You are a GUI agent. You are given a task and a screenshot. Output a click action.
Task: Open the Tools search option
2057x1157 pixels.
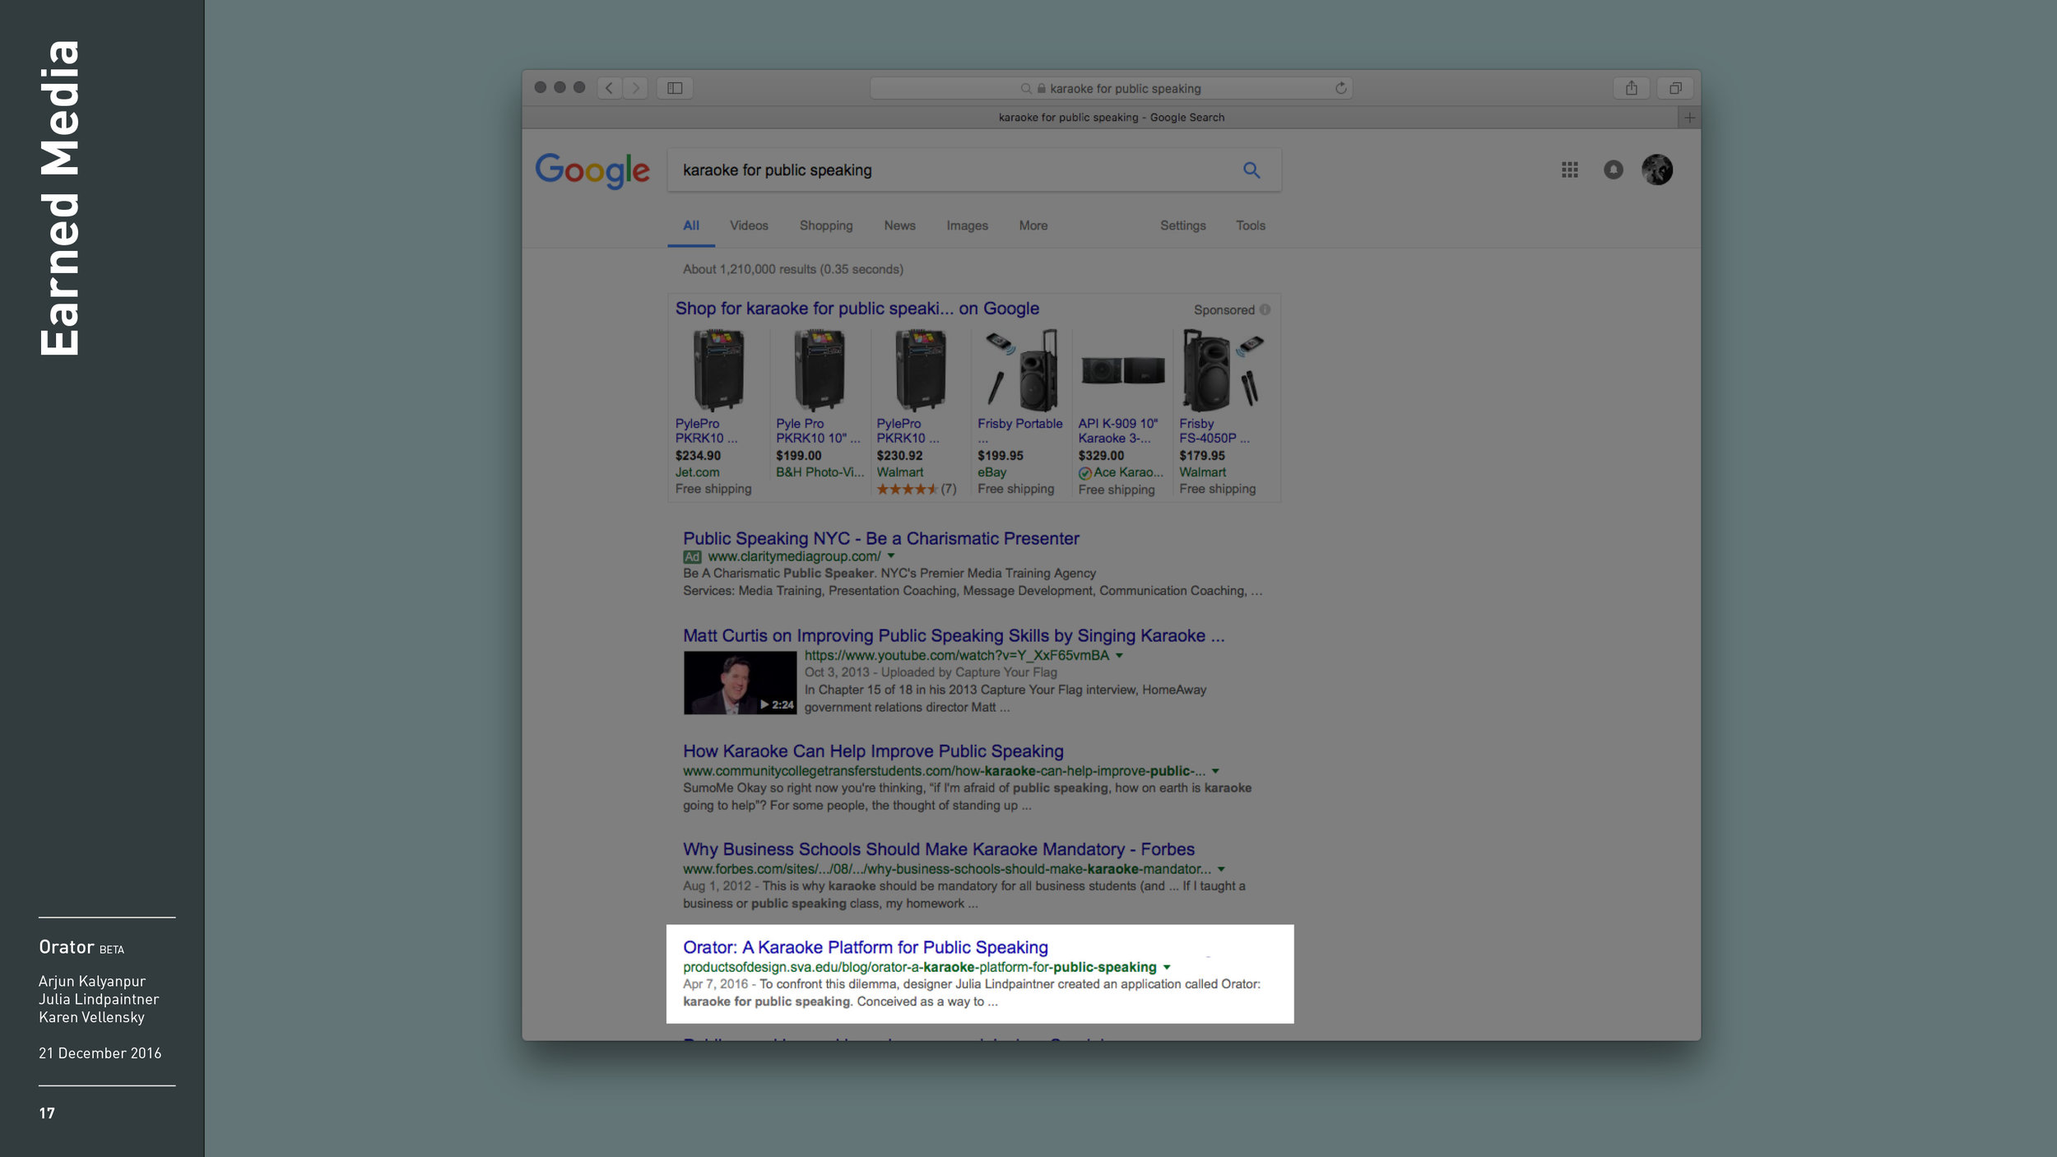click(1250, 225)
